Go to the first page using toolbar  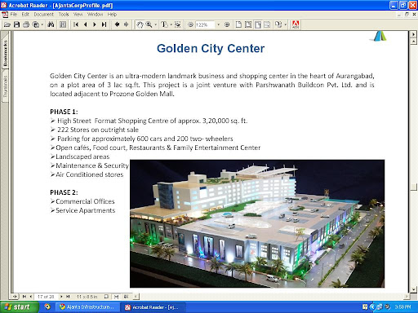coord(76,24)
